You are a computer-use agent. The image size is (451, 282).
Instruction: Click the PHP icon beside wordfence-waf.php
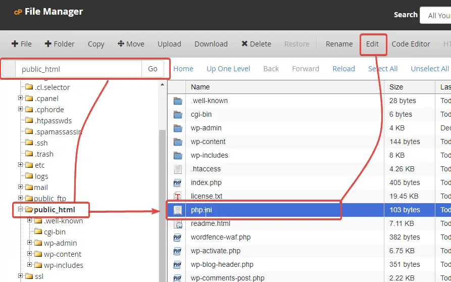click(x=177, y=237)
